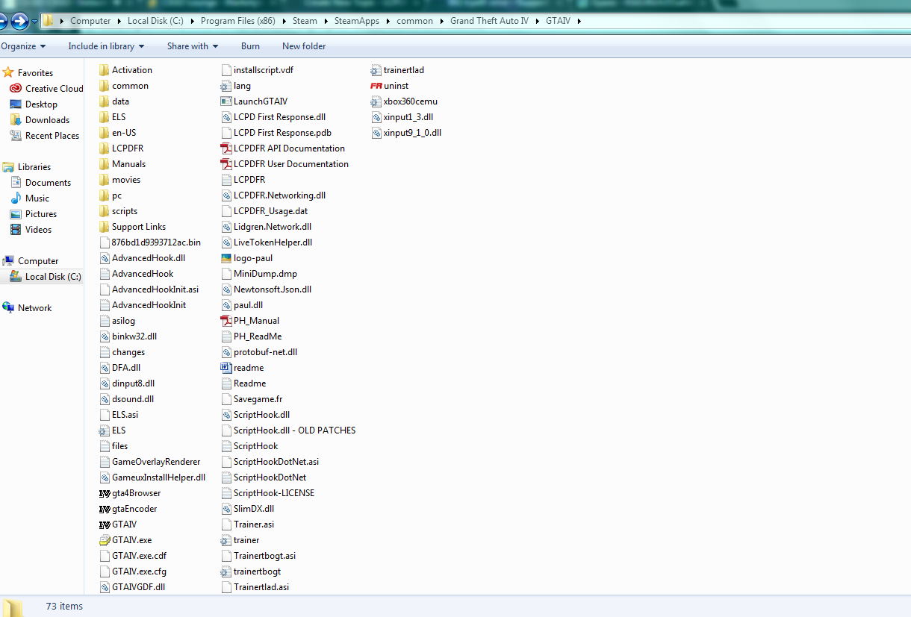
Task: Open the Include in library dropdown
Action: pyautogui.click(x=107, y=46)
